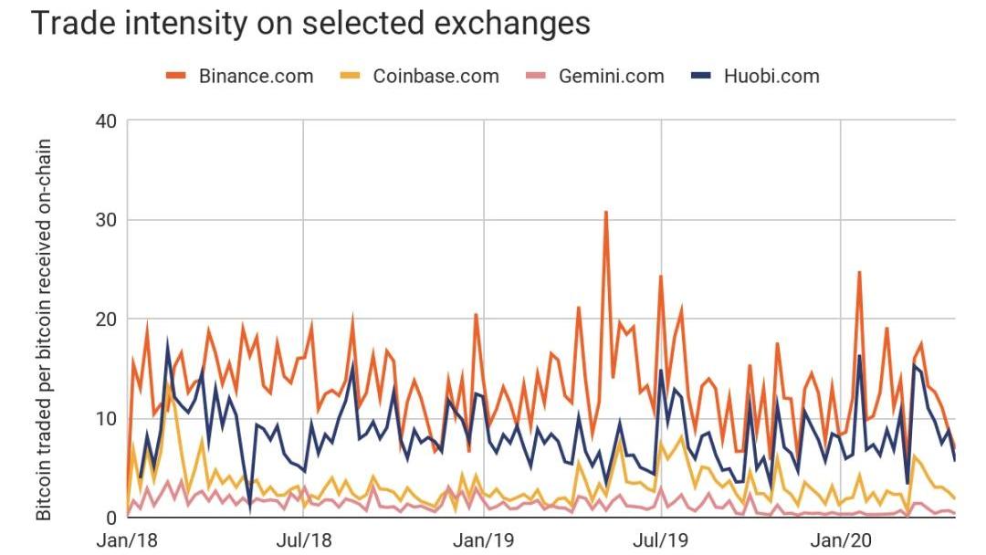Click the orange Binance.com legend swatch
Image resolution: width=986 pixels, height=555 pixels.
pyautogui.click(x=176, y=76)
